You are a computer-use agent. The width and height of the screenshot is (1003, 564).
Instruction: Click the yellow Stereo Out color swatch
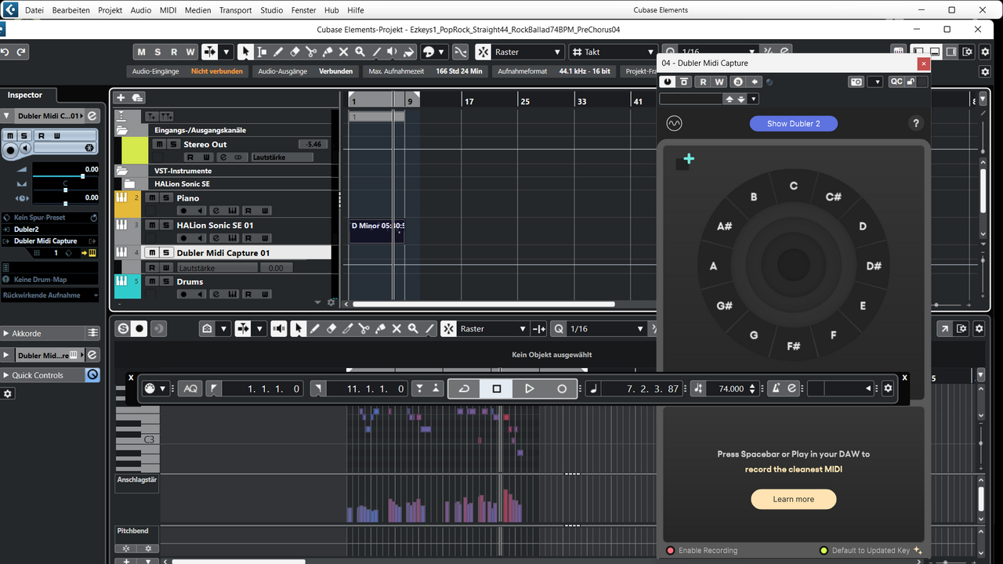point(135,150)
